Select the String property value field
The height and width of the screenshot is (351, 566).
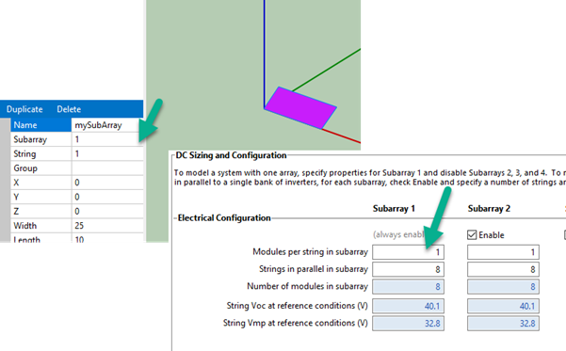[107, 154]
